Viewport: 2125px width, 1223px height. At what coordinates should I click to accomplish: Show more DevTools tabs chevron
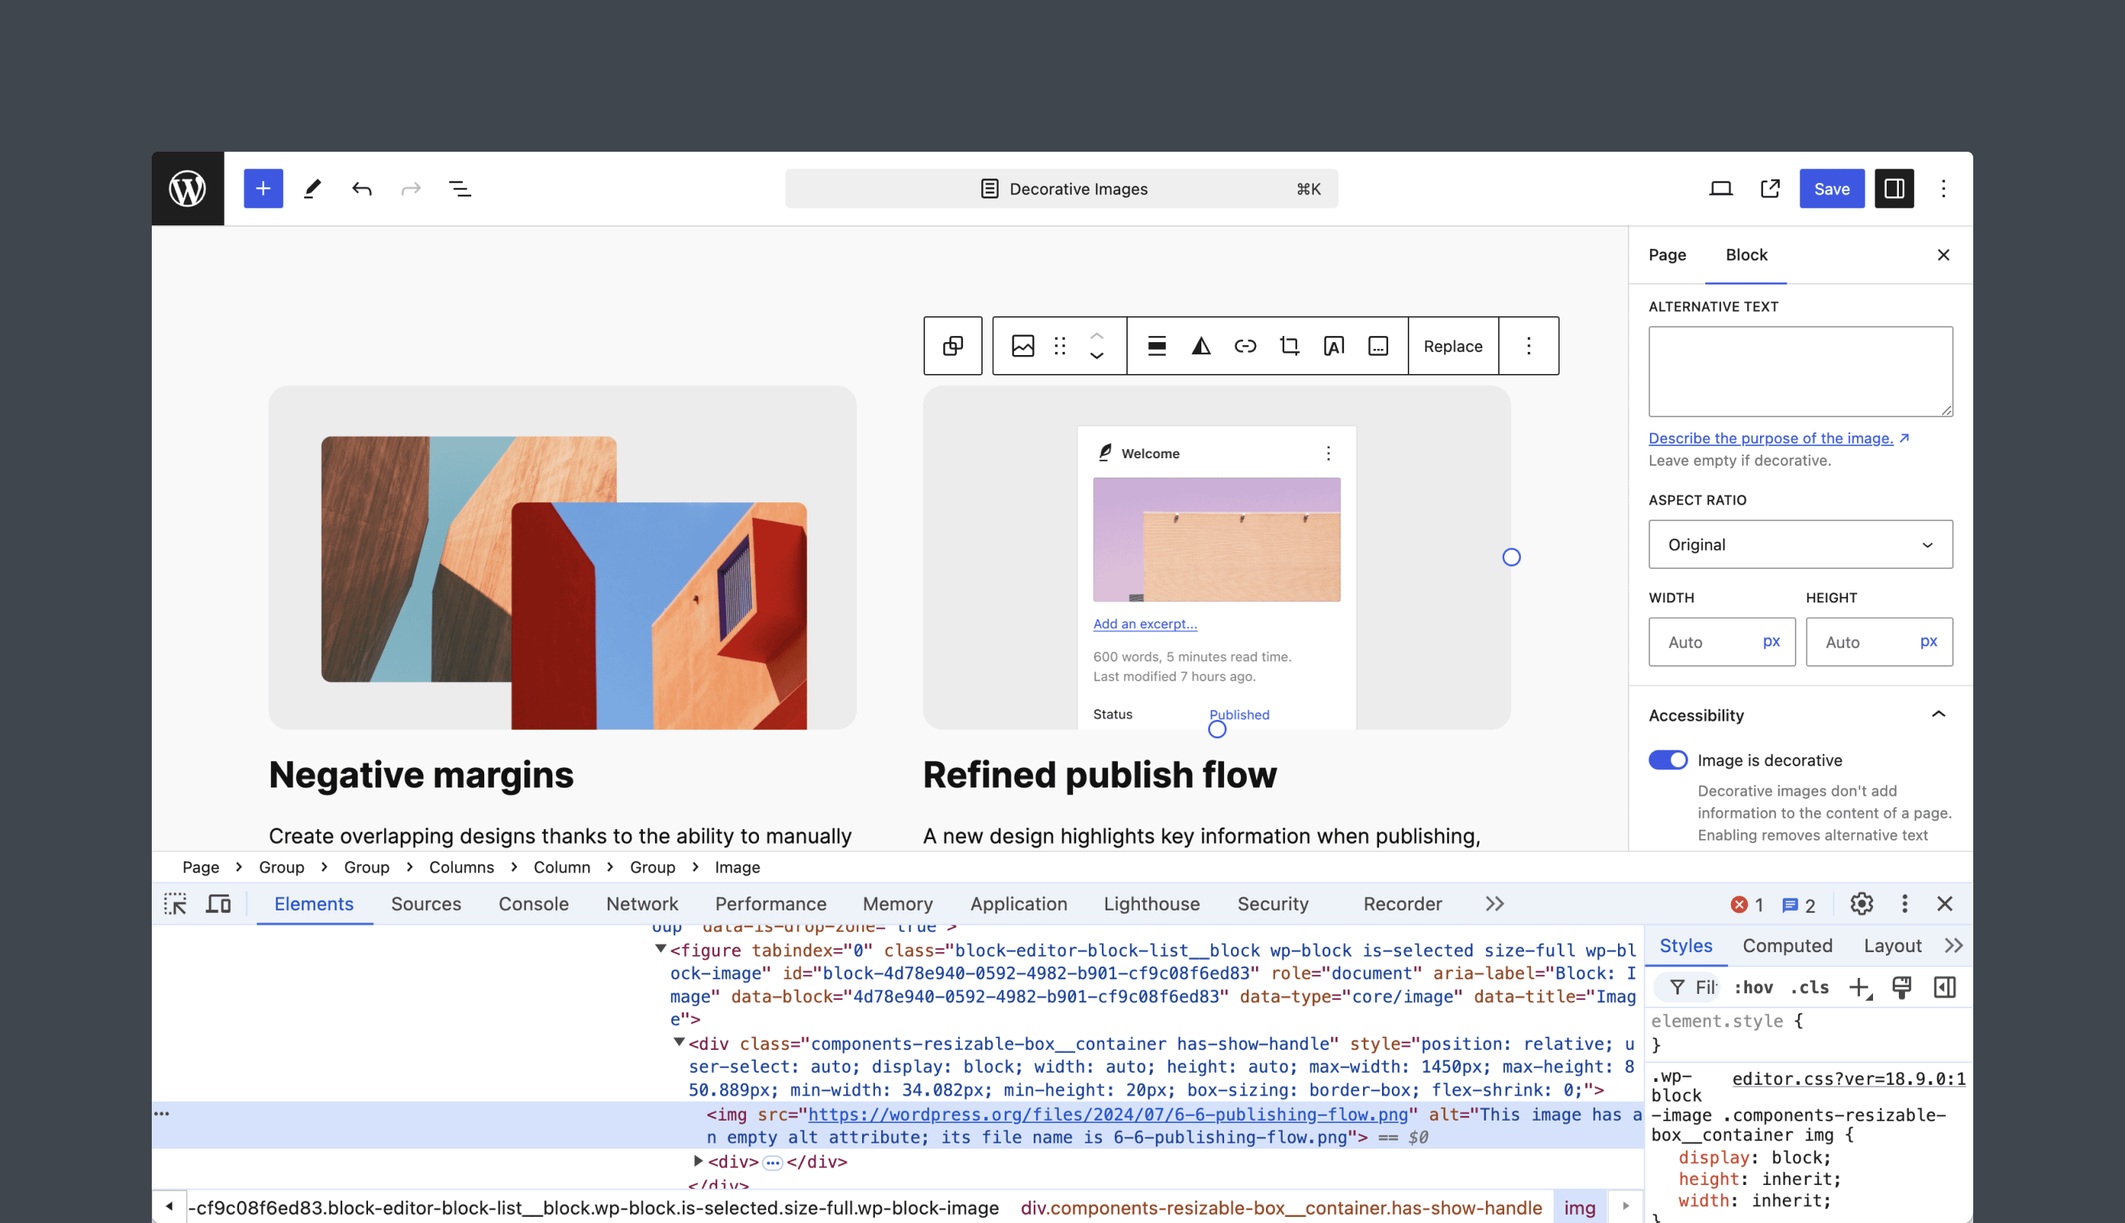1494,904
